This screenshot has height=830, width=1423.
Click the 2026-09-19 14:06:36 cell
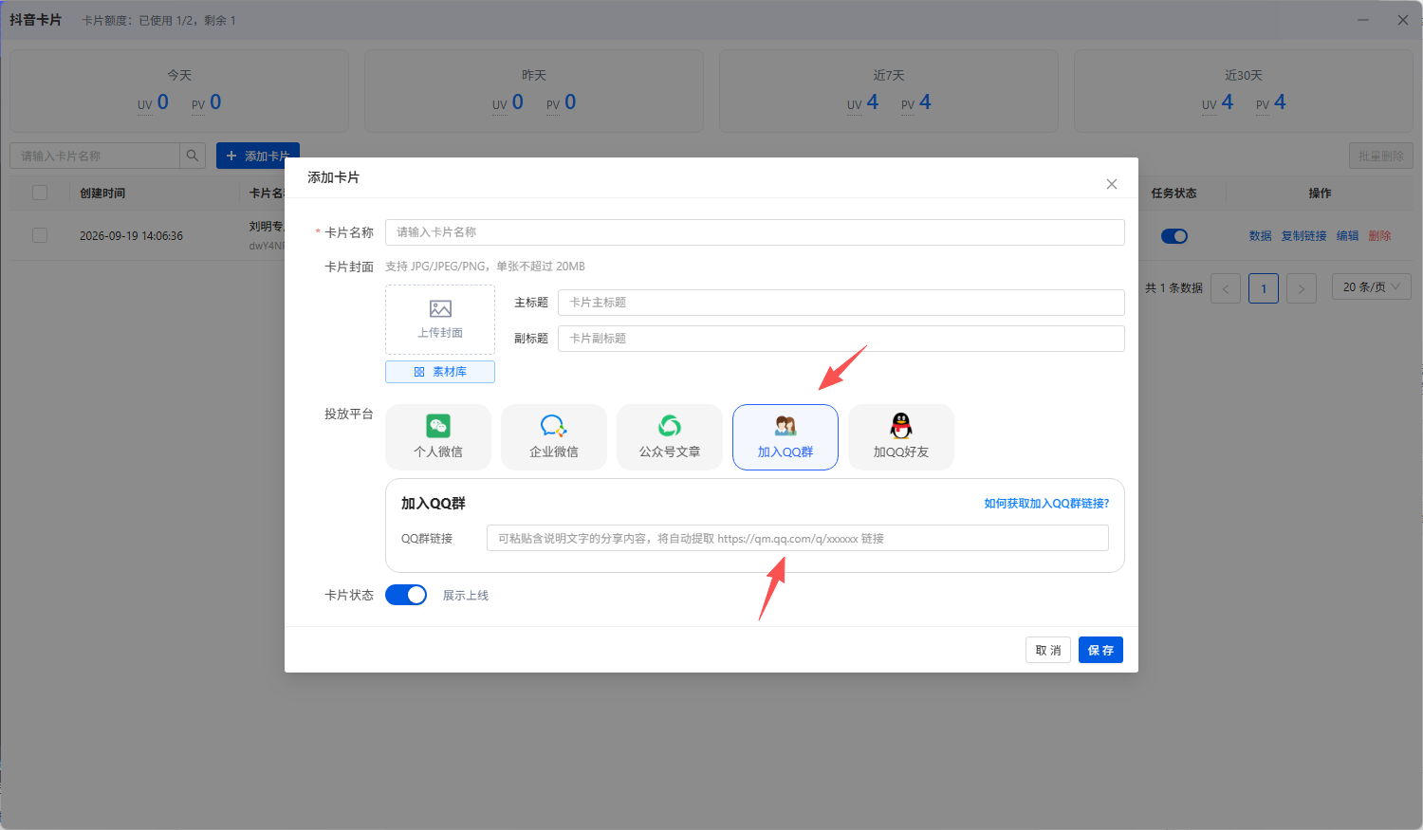point(131,236)
